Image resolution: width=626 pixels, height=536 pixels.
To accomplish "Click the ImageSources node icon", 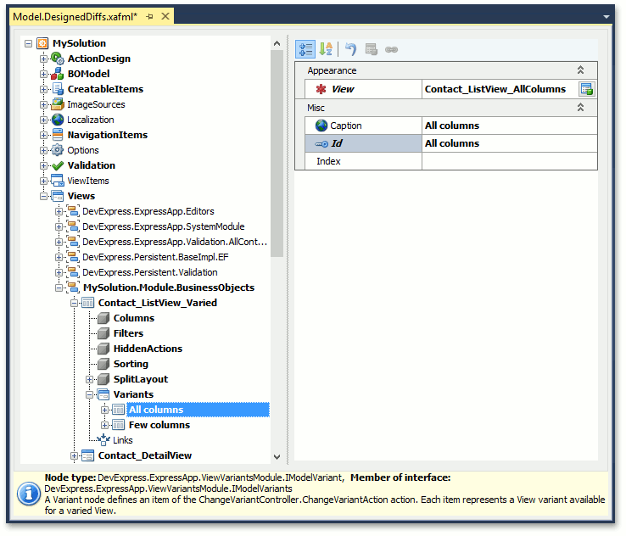I will pyautogui.click(x=58, y=104).
